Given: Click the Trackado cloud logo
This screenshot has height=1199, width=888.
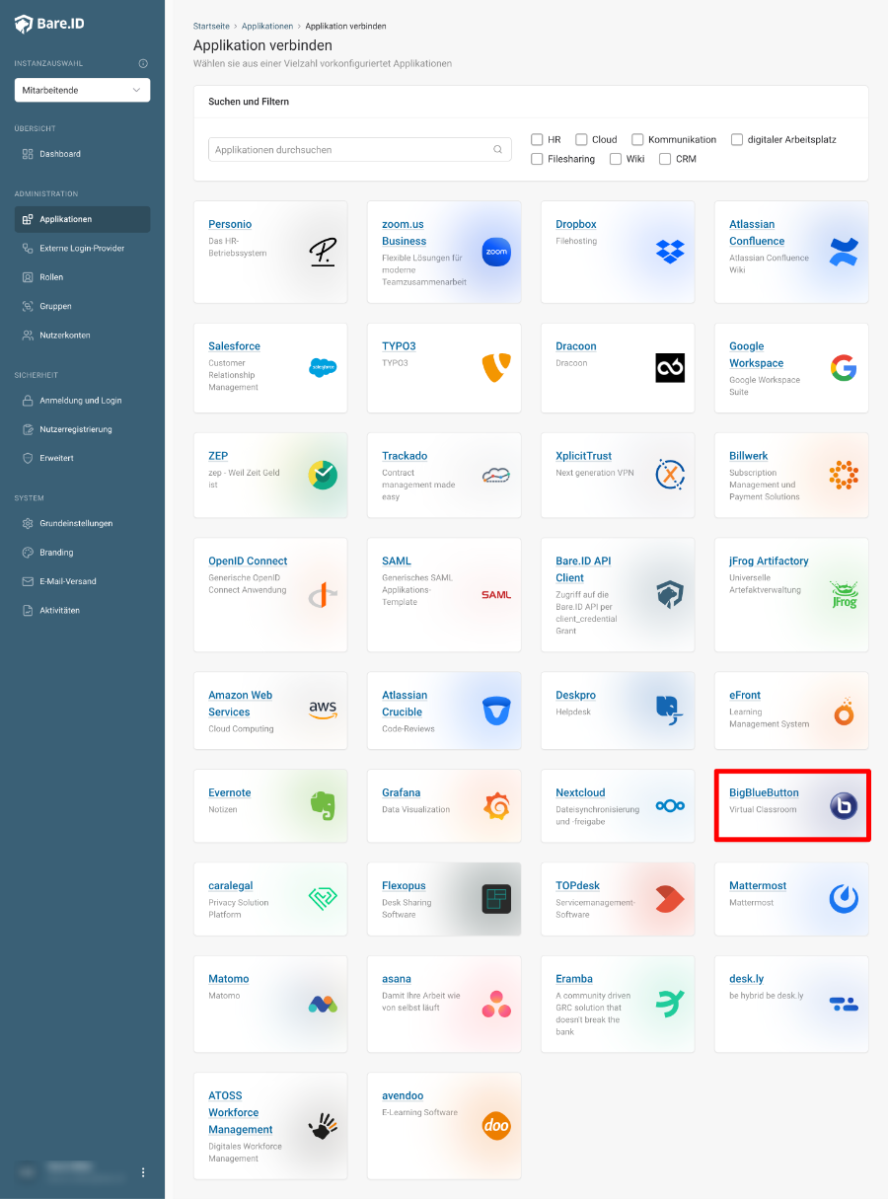Looking at the screenshot, I should 496,475.
